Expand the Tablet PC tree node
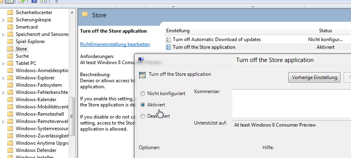 pos(3,64)
